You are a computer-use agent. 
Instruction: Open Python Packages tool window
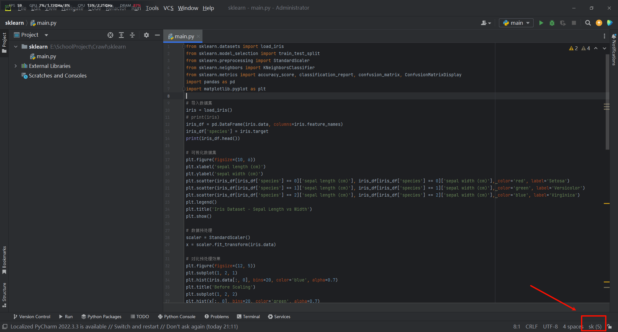click(101, 317)
